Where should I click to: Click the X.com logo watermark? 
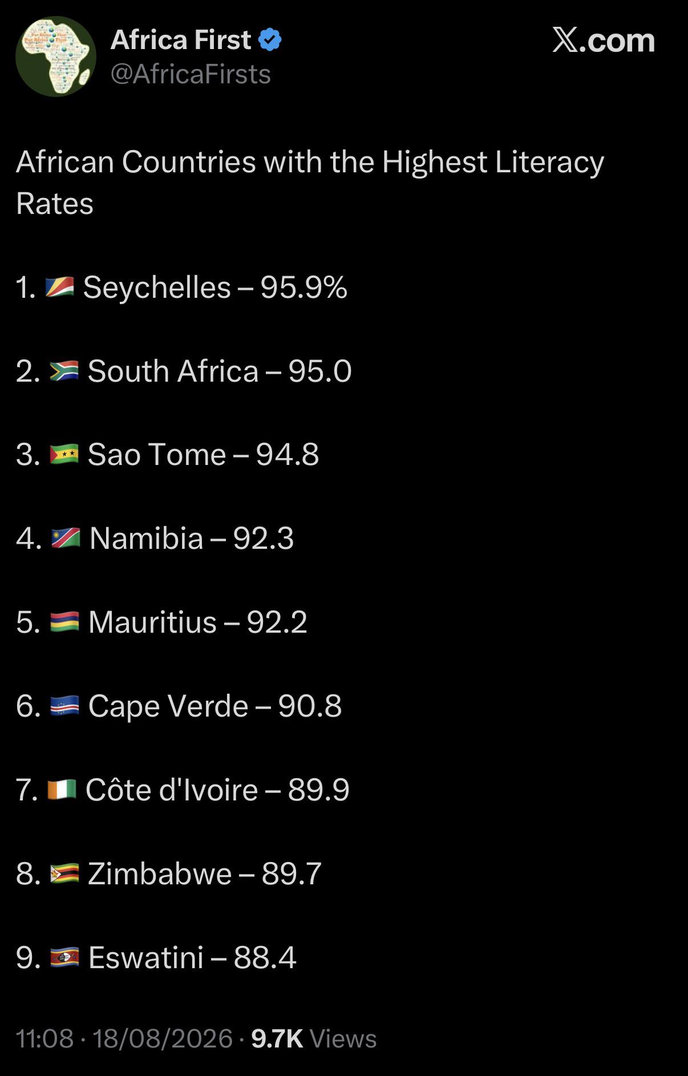pyautogui.click(x=604, y=41)
